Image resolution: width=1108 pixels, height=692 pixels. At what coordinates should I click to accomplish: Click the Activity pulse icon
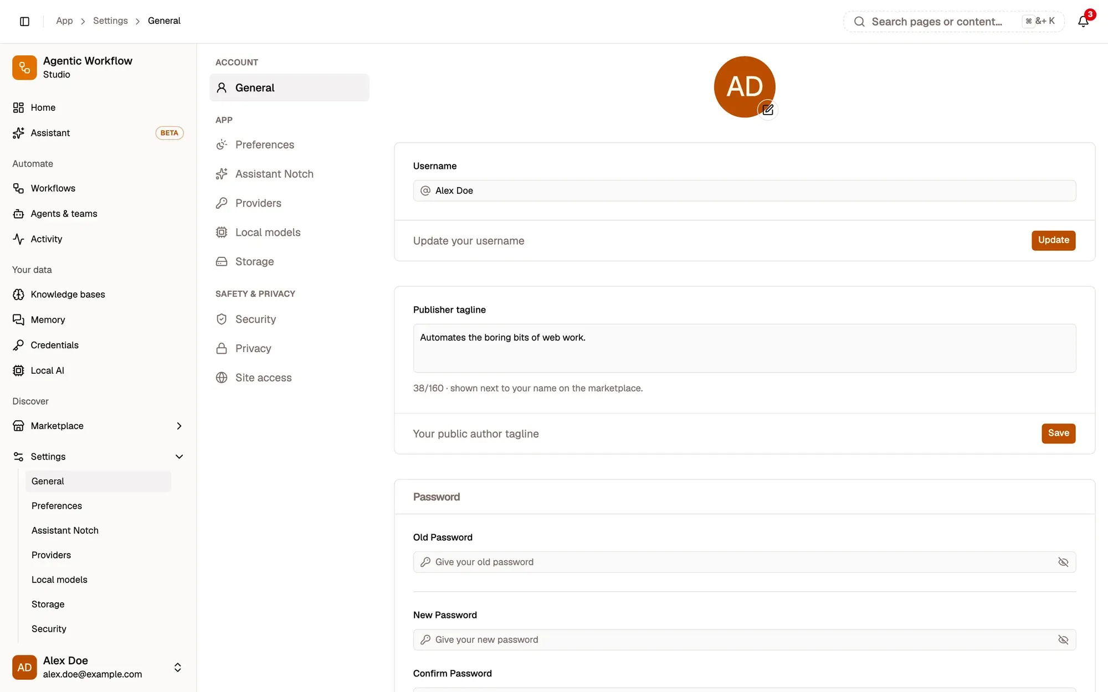click(18, 239)
